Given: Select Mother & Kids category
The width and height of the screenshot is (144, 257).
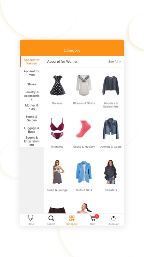Looking at the screenshot, I should (32, 107).
